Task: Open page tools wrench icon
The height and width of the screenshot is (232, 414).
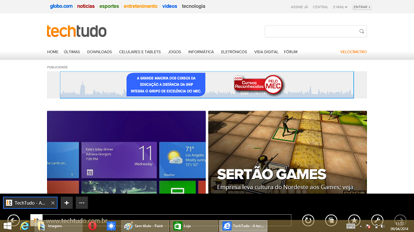Action: [x=377, y=220]
